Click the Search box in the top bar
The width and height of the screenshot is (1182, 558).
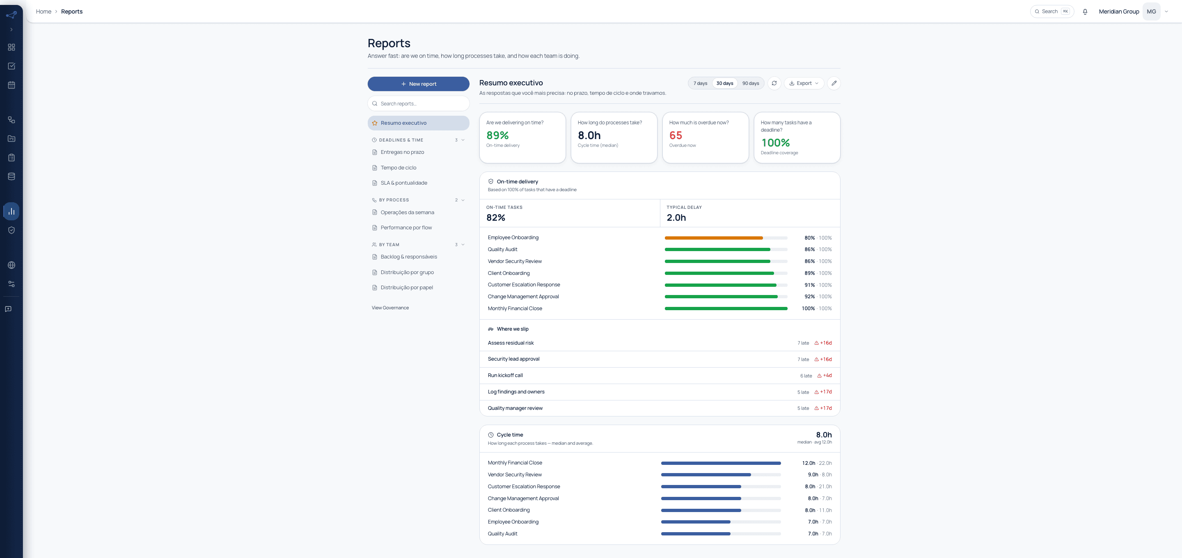(x=1051, y=11)
